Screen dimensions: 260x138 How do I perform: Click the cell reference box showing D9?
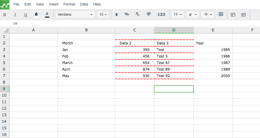click(15, 24)
